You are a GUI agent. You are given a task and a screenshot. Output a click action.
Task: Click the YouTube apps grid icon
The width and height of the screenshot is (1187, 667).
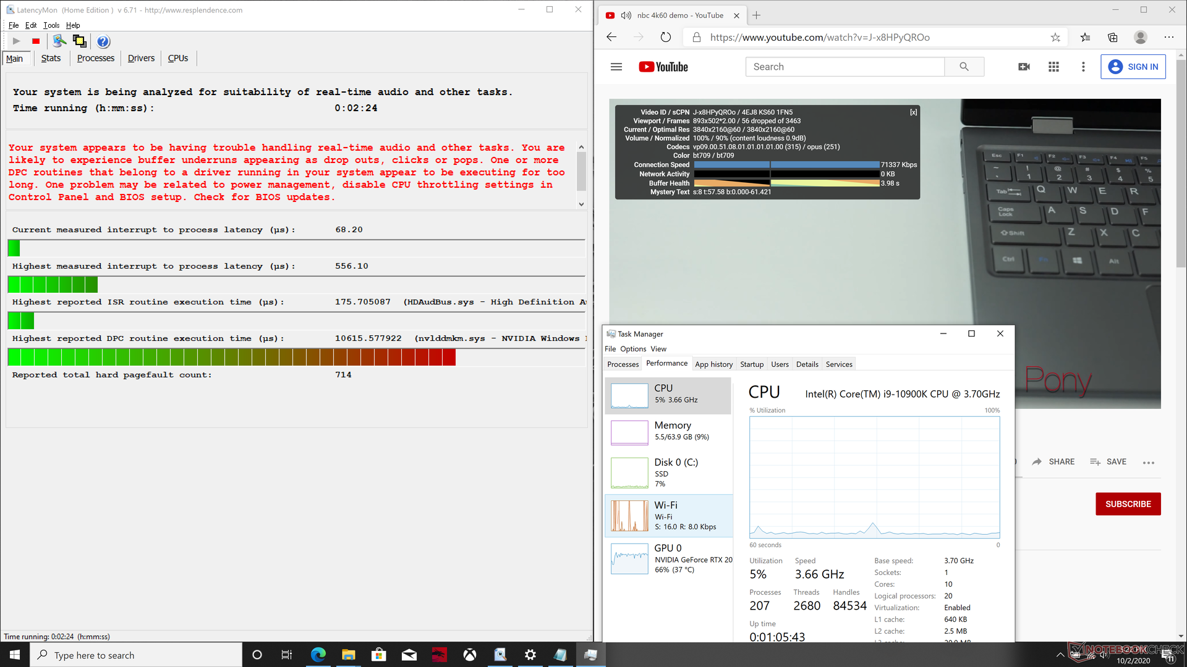[x=1053, y=67]
